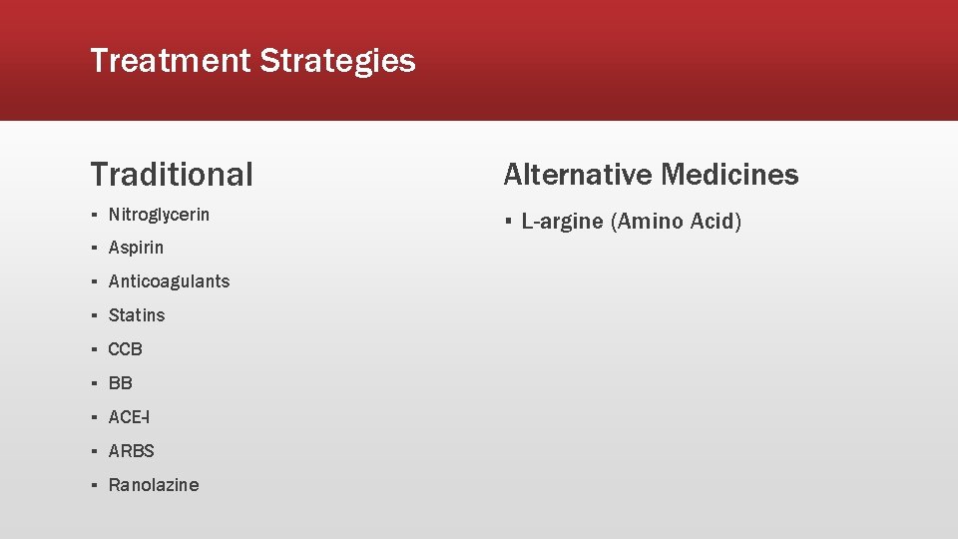Click the bullet marker beside ARBS
The width and height of the screenshot is (958, 539).
94,451
